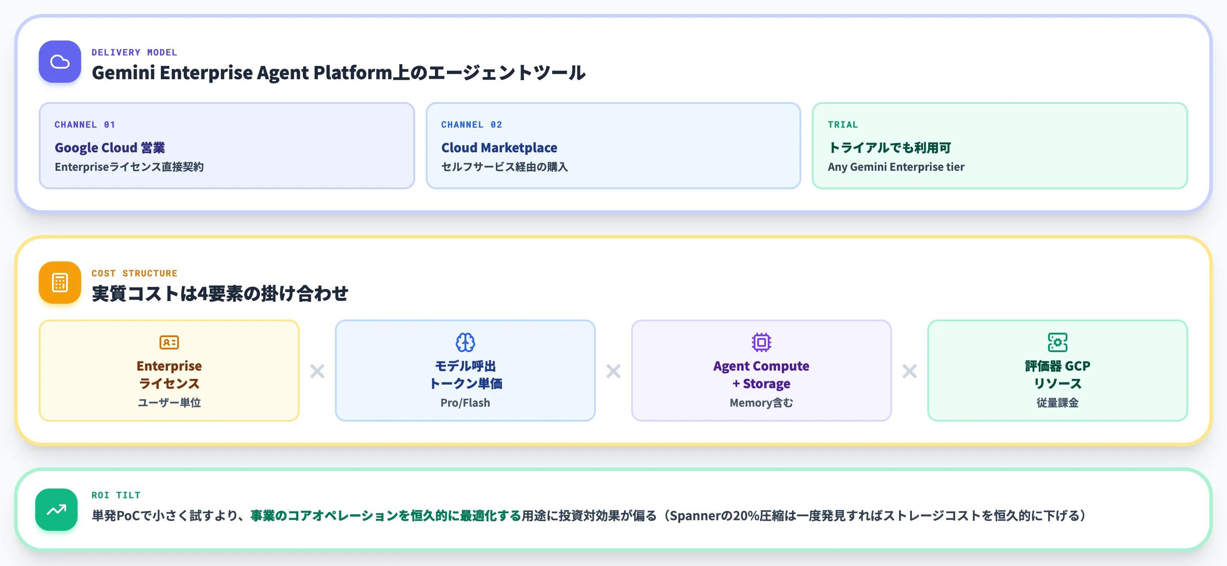Click the green trending-up ROI Tilt icon

(57, 510)
